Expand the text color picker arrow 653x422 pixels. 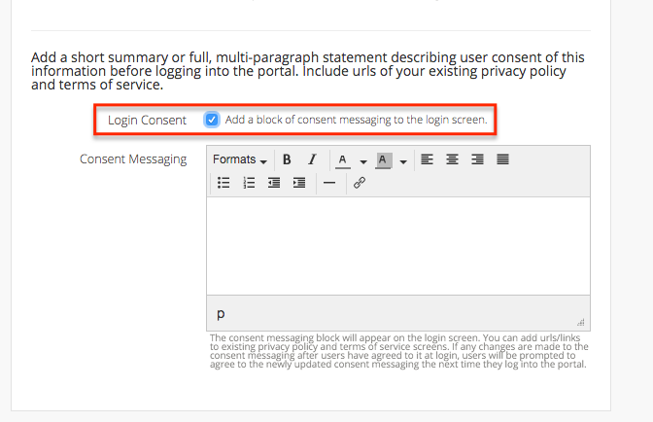pos(363,160)
